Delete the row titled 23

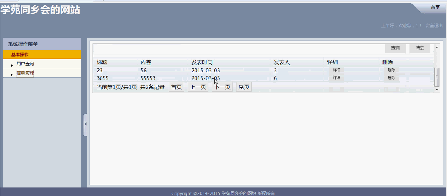pyautogui.click(x=391, y=70)
